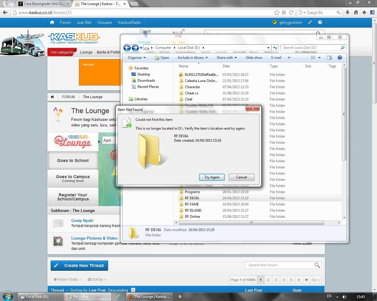Click the Create New Thread button

click(x=79, y=265)
